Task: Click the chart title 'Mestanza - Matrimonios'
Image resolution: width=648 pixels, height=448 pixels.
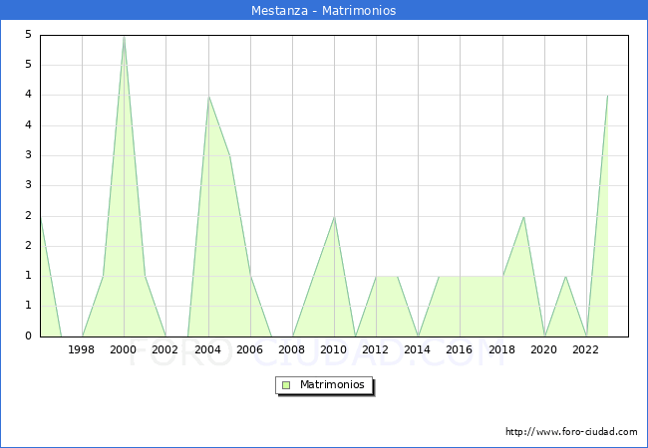Action: [x=324, y=10]
